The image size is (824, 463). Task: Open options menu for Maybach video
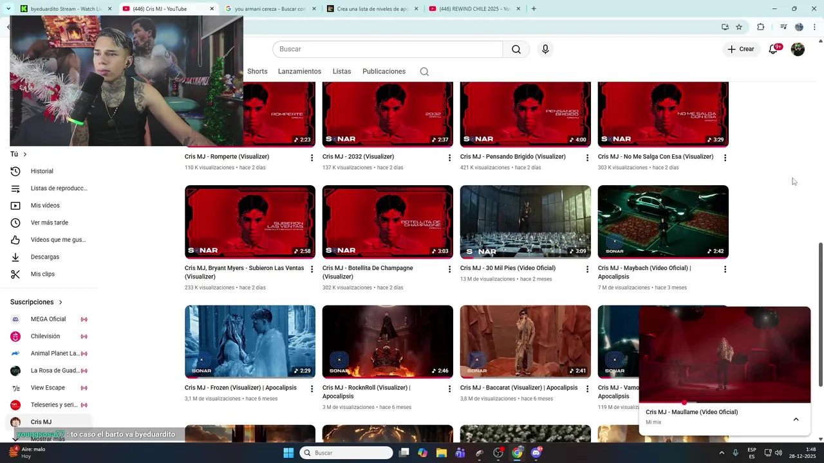coord(725,269)
